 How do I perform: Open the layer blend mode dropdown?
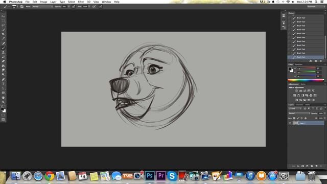point(299,113)
